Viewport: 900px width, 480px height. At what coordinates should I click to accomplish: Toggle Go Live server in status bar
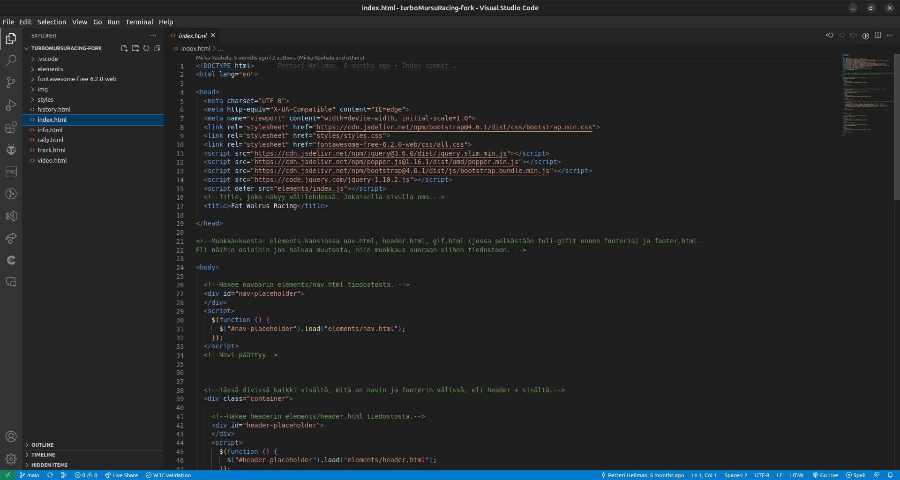[x=825, y=475]
